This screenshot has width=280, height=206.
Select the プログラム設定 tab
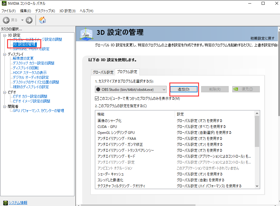click(127, 72)
